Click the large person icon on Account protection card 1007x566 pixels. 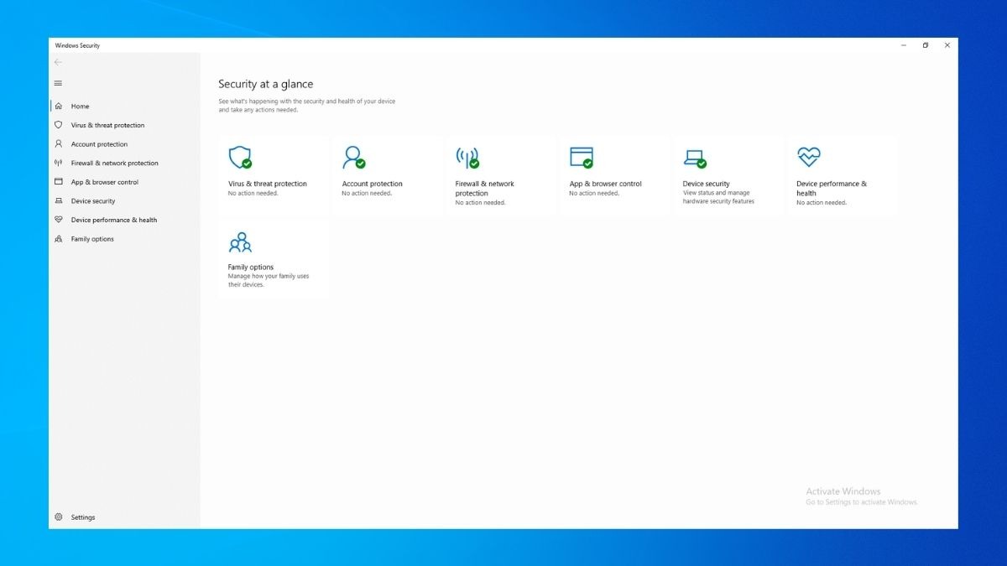pyautogui.click(x=353, y=157)
